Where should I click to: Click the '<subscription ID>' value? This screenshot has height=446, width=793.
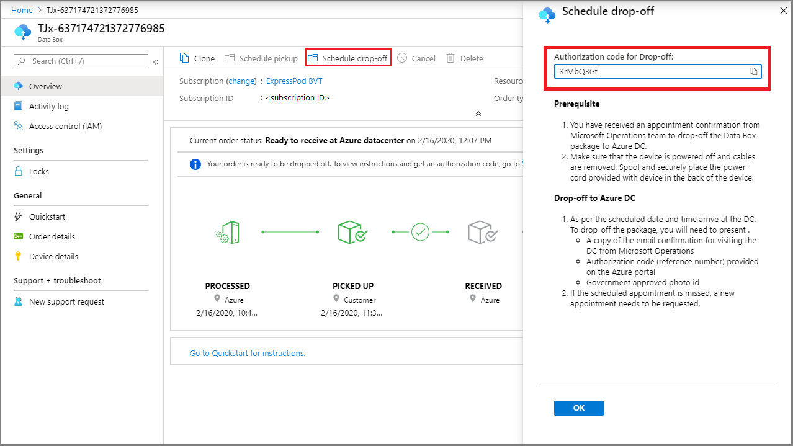pyautogui.click(x=298, y=98)
